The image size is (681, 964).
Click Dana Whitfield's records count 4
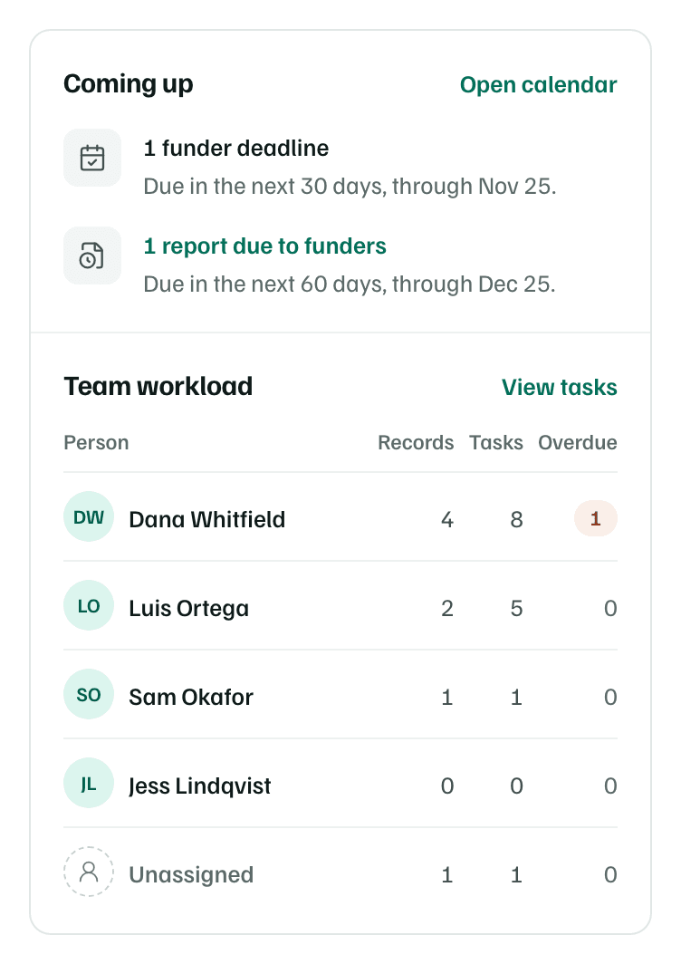[x=447, y=520]
